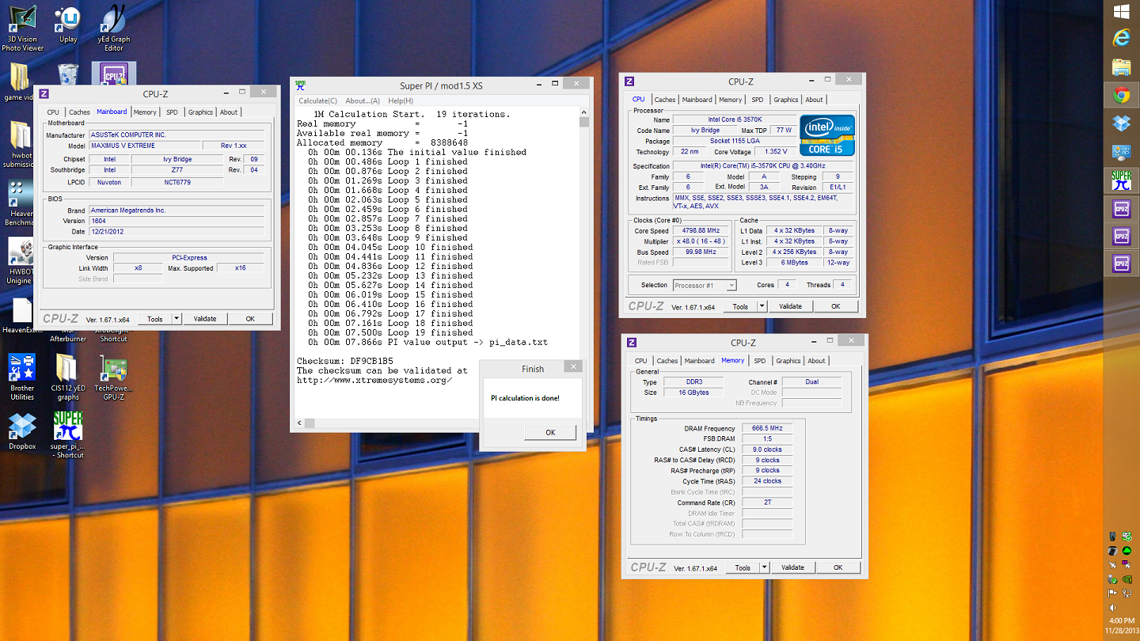Select the Dropbox desktop shortcut
This screenshot has height=641, width=1140.
pyautogui.click(x=22, y=431)
